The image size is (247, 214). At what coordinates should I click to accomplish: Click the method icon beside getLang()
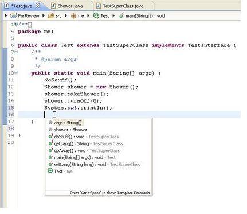pyautogui.click(x=50, y=143)
